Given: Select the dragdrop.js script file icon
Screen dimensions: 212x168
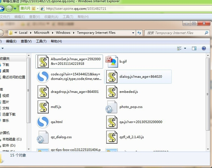Looking at the screenshot, I should tap(43, 92).
